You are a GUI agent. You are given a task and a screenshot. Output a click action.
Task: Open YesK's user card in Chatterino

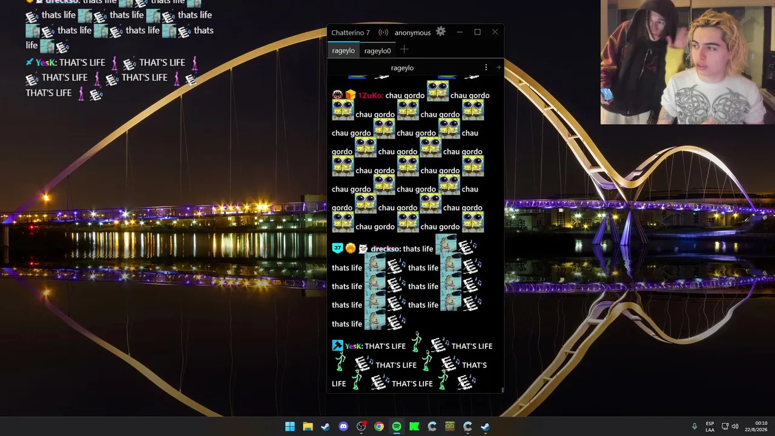pos(354,346)
